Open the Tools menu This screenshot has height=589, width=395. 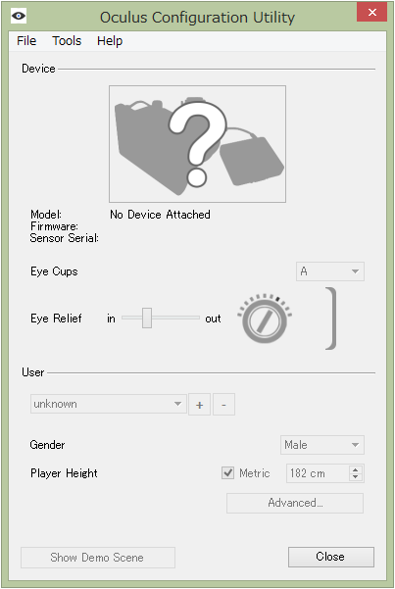[67, 40]
